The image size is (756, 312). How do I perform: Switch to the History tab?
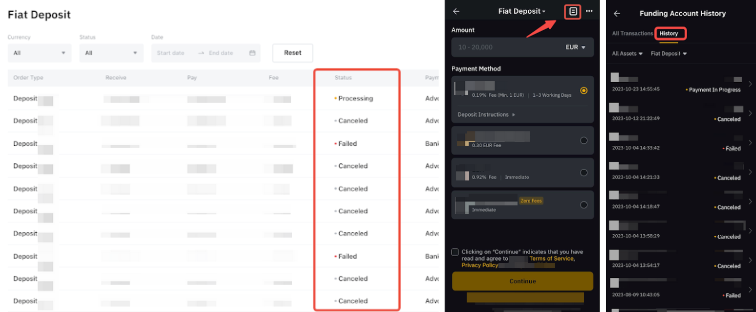[x=669, y=33]
